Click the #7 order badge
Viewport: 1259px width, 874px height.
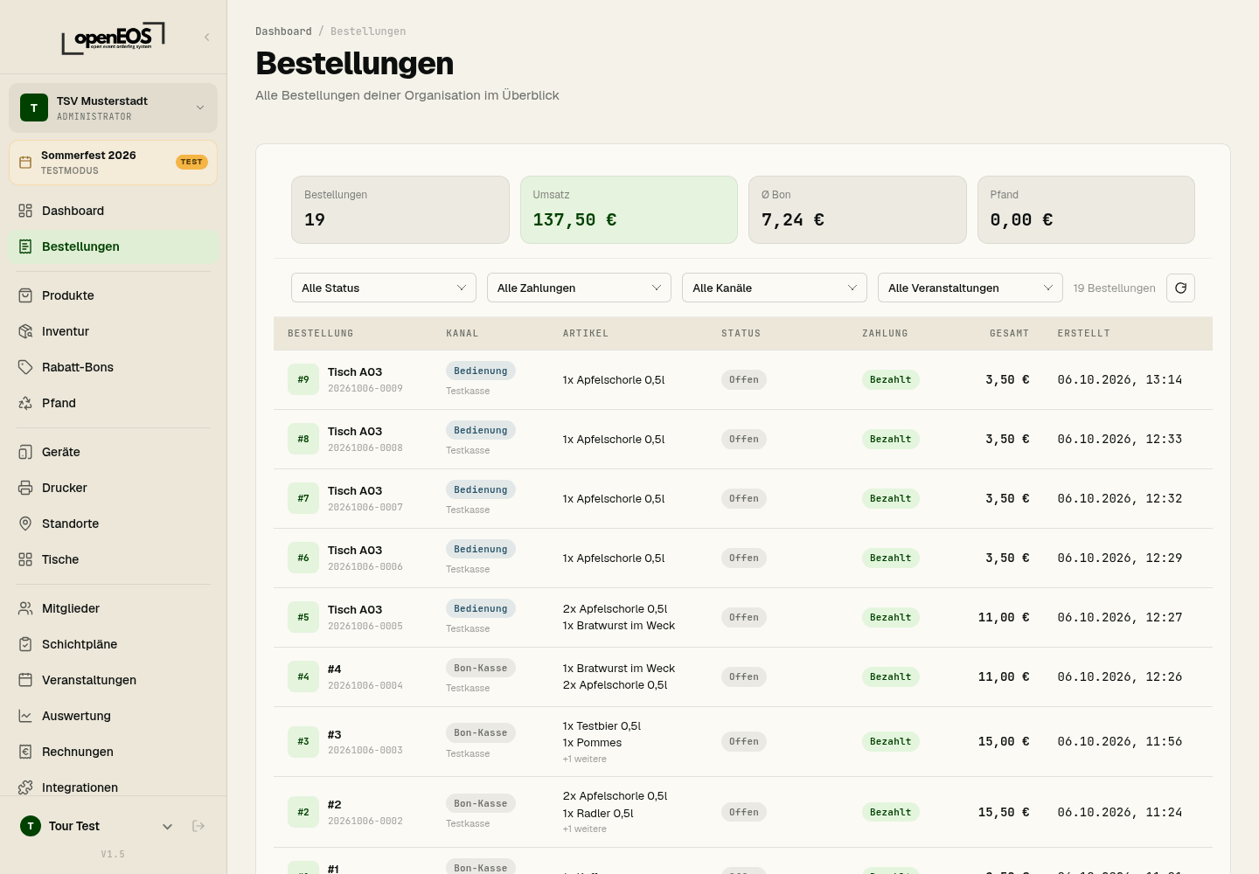click(303, 498)
